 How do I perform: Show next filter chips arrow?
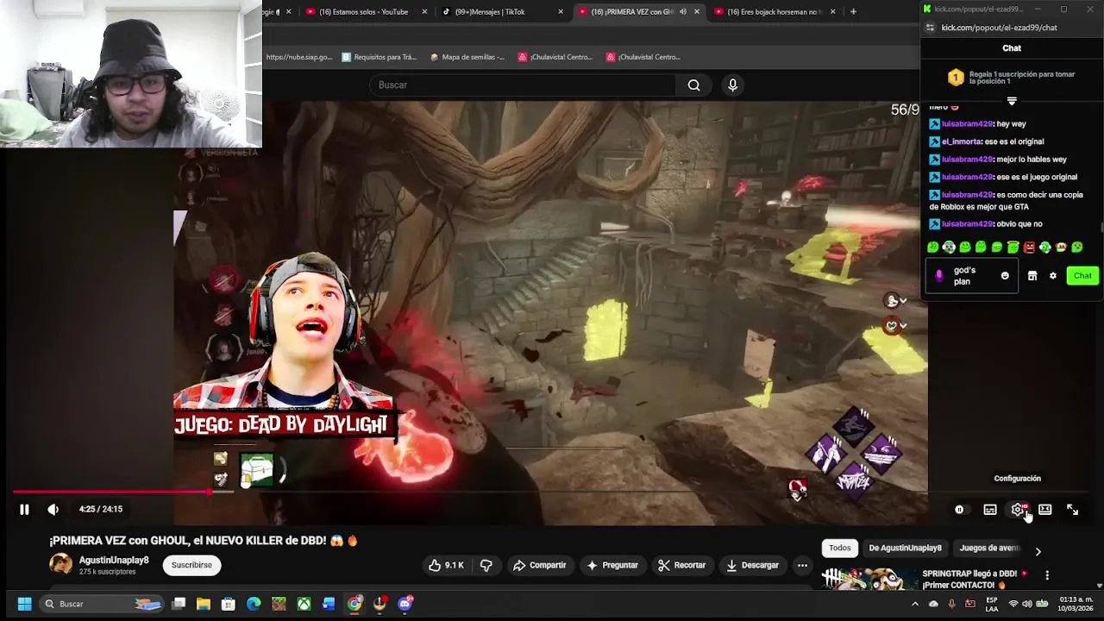(1038, 551)
